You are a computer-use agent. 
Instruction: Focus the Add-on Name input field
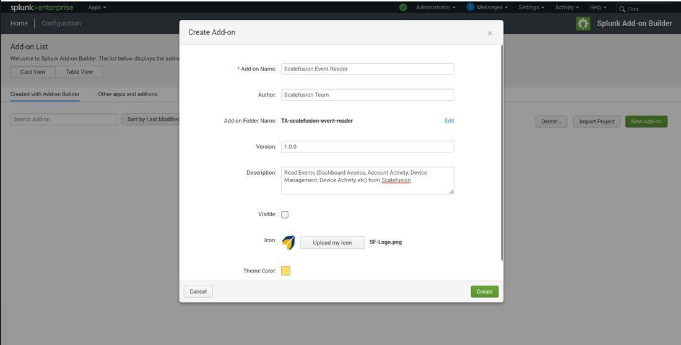click(x=367, y=69)
